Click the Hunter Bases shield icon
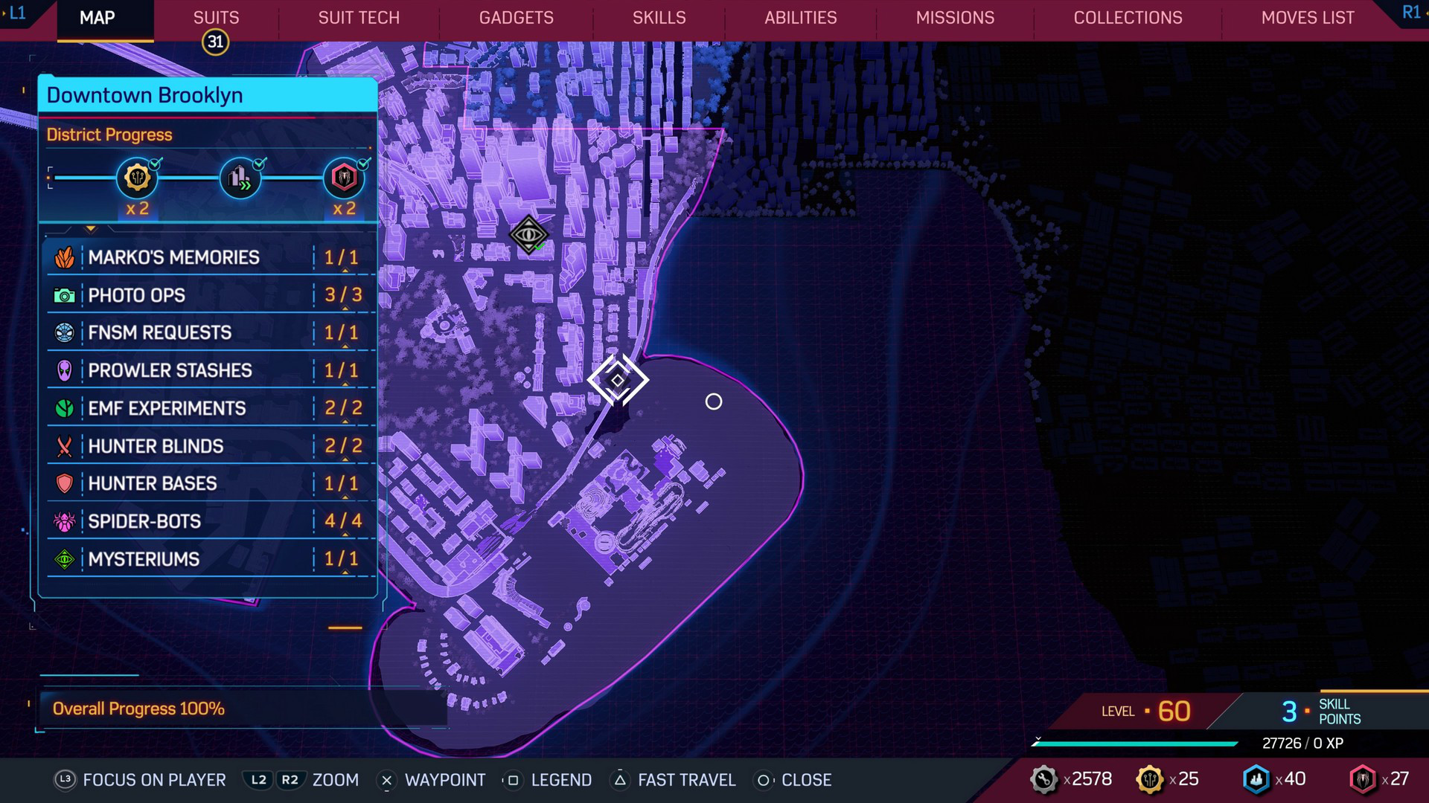 tap(65, 484)
